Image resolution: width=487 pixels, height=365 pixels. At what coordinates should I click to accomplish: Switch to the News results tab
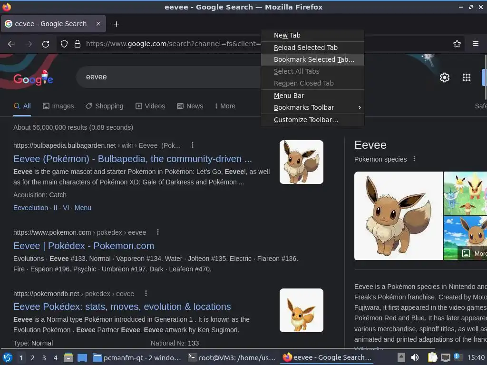(x=190, y=106)
